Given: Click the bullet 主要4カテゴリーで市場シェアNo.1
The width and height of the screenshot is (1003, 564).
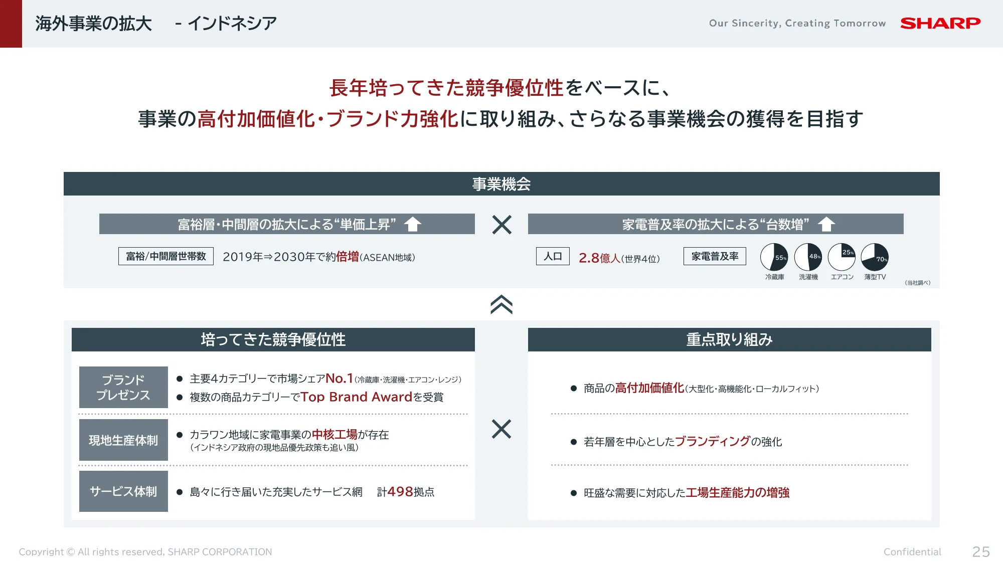Looking at the screenshot, I should pos(319,379).
